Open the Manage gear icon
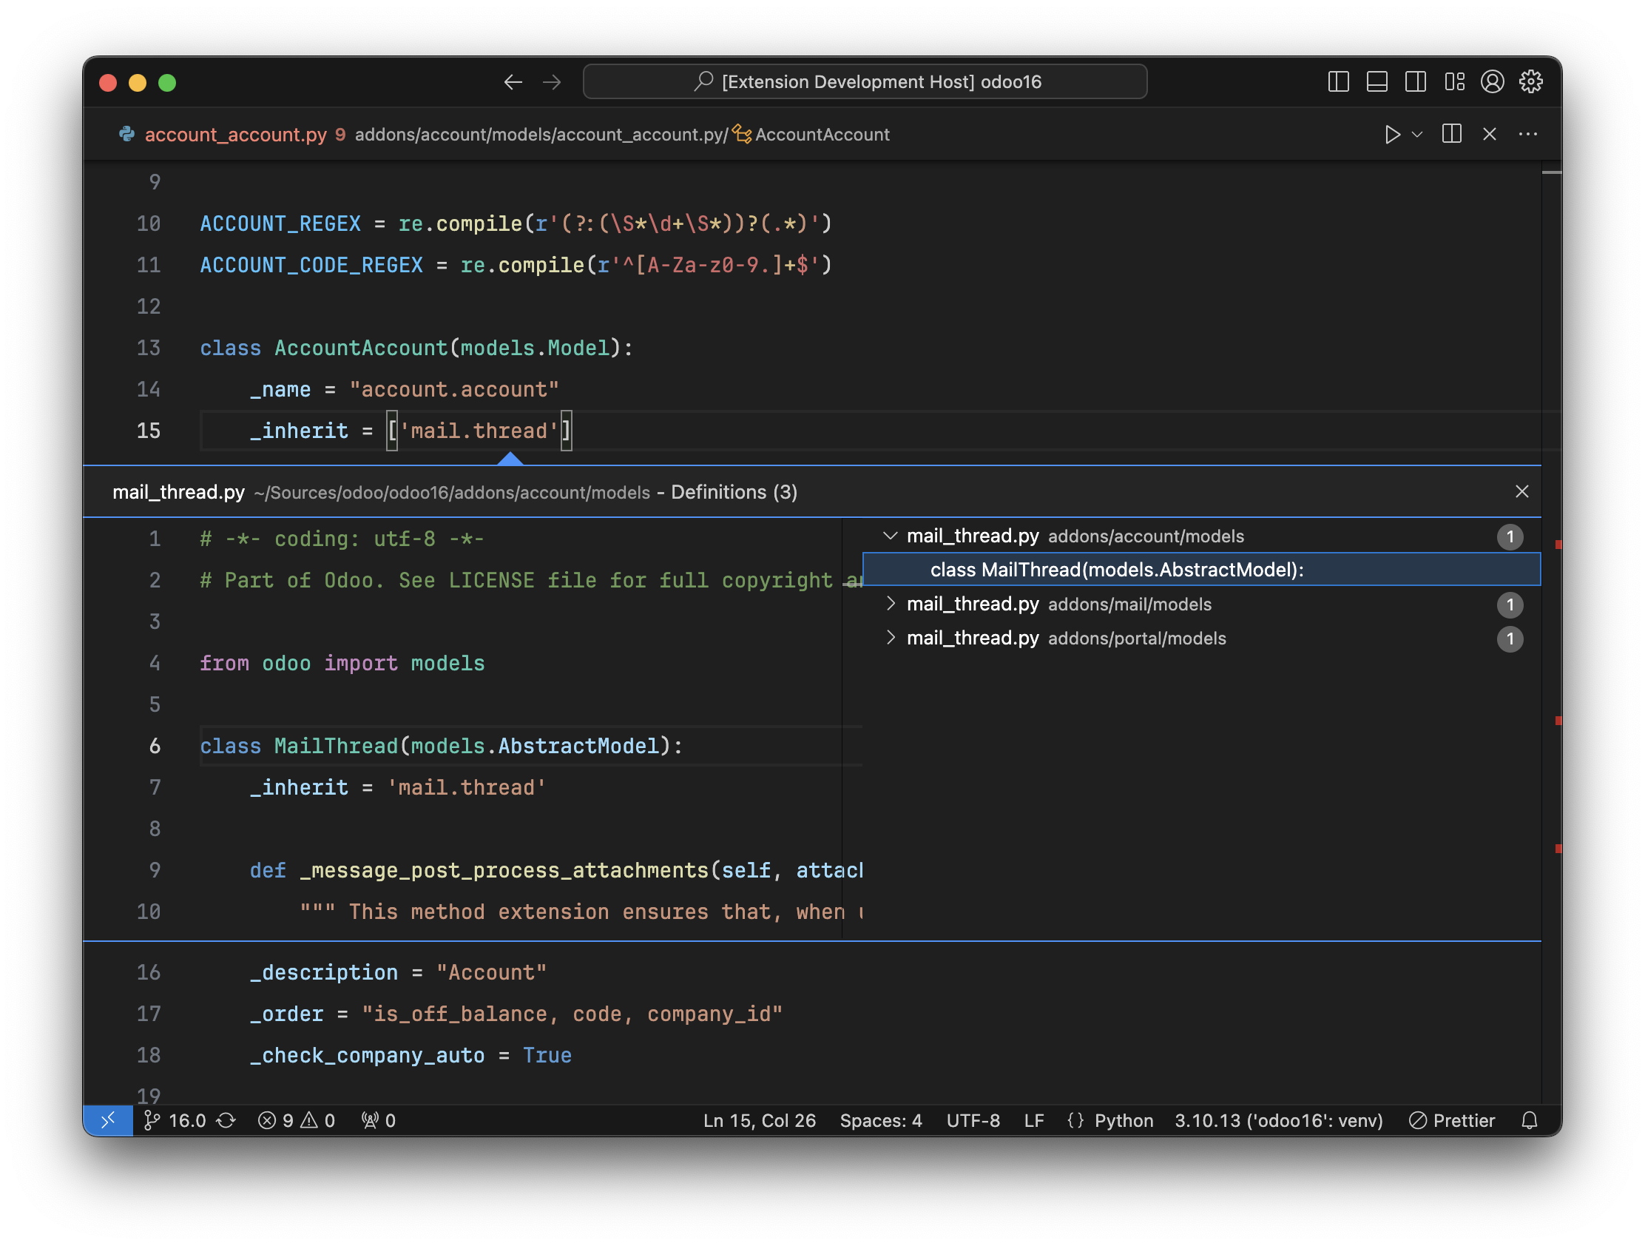The height and width of the screenshot is (1246, 1645). coord(1530,82)
